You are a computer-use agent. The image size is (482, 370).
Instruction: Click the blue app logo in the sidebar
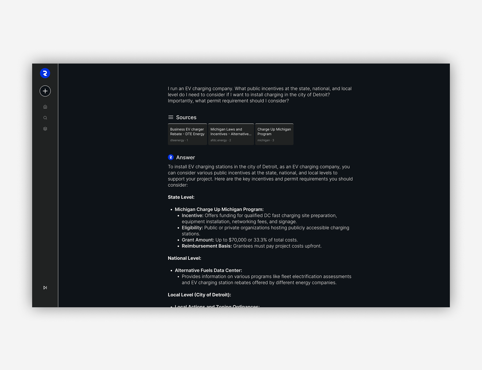pos(45,73)
